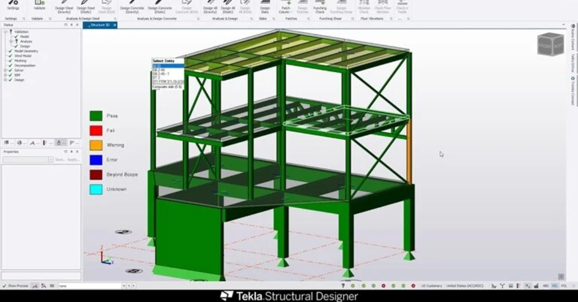Screen dimensions: 578x302
Task: Collapse the Validation tree node
Action: coord(5,32)
